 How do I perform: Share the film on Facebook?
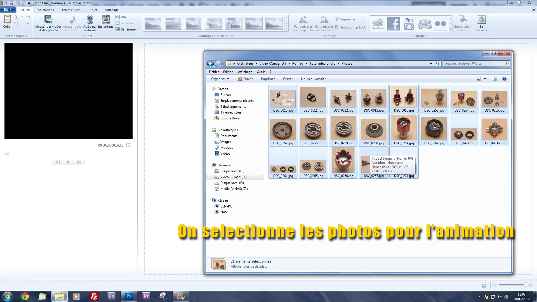tap(394, 23)
